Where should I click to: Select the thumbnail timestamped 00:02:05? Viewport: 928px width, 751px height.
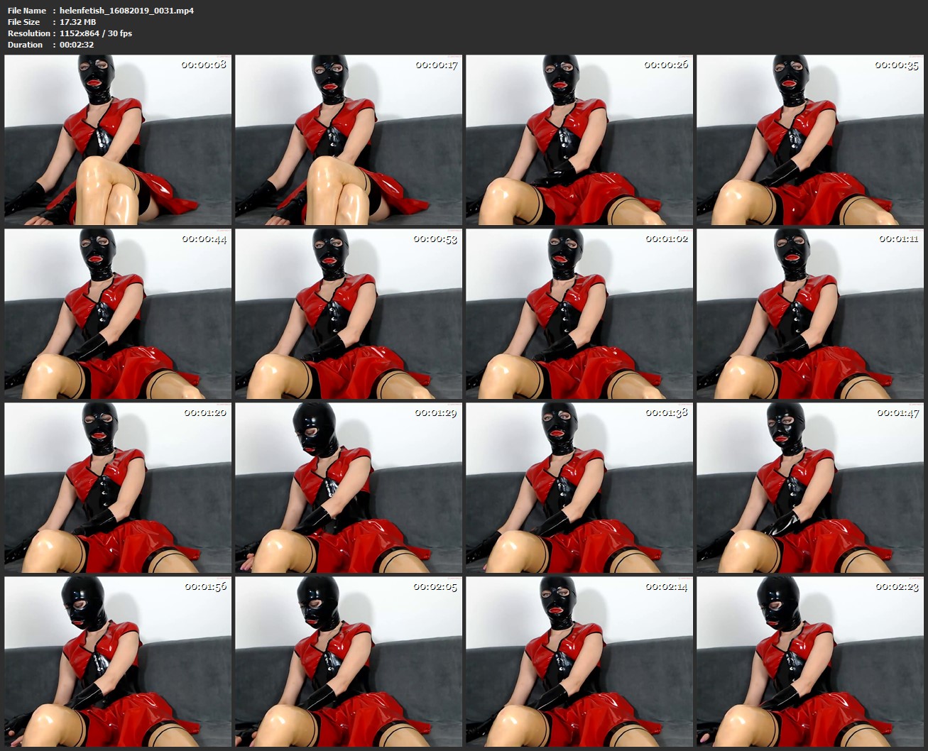(x=349, y=662)
